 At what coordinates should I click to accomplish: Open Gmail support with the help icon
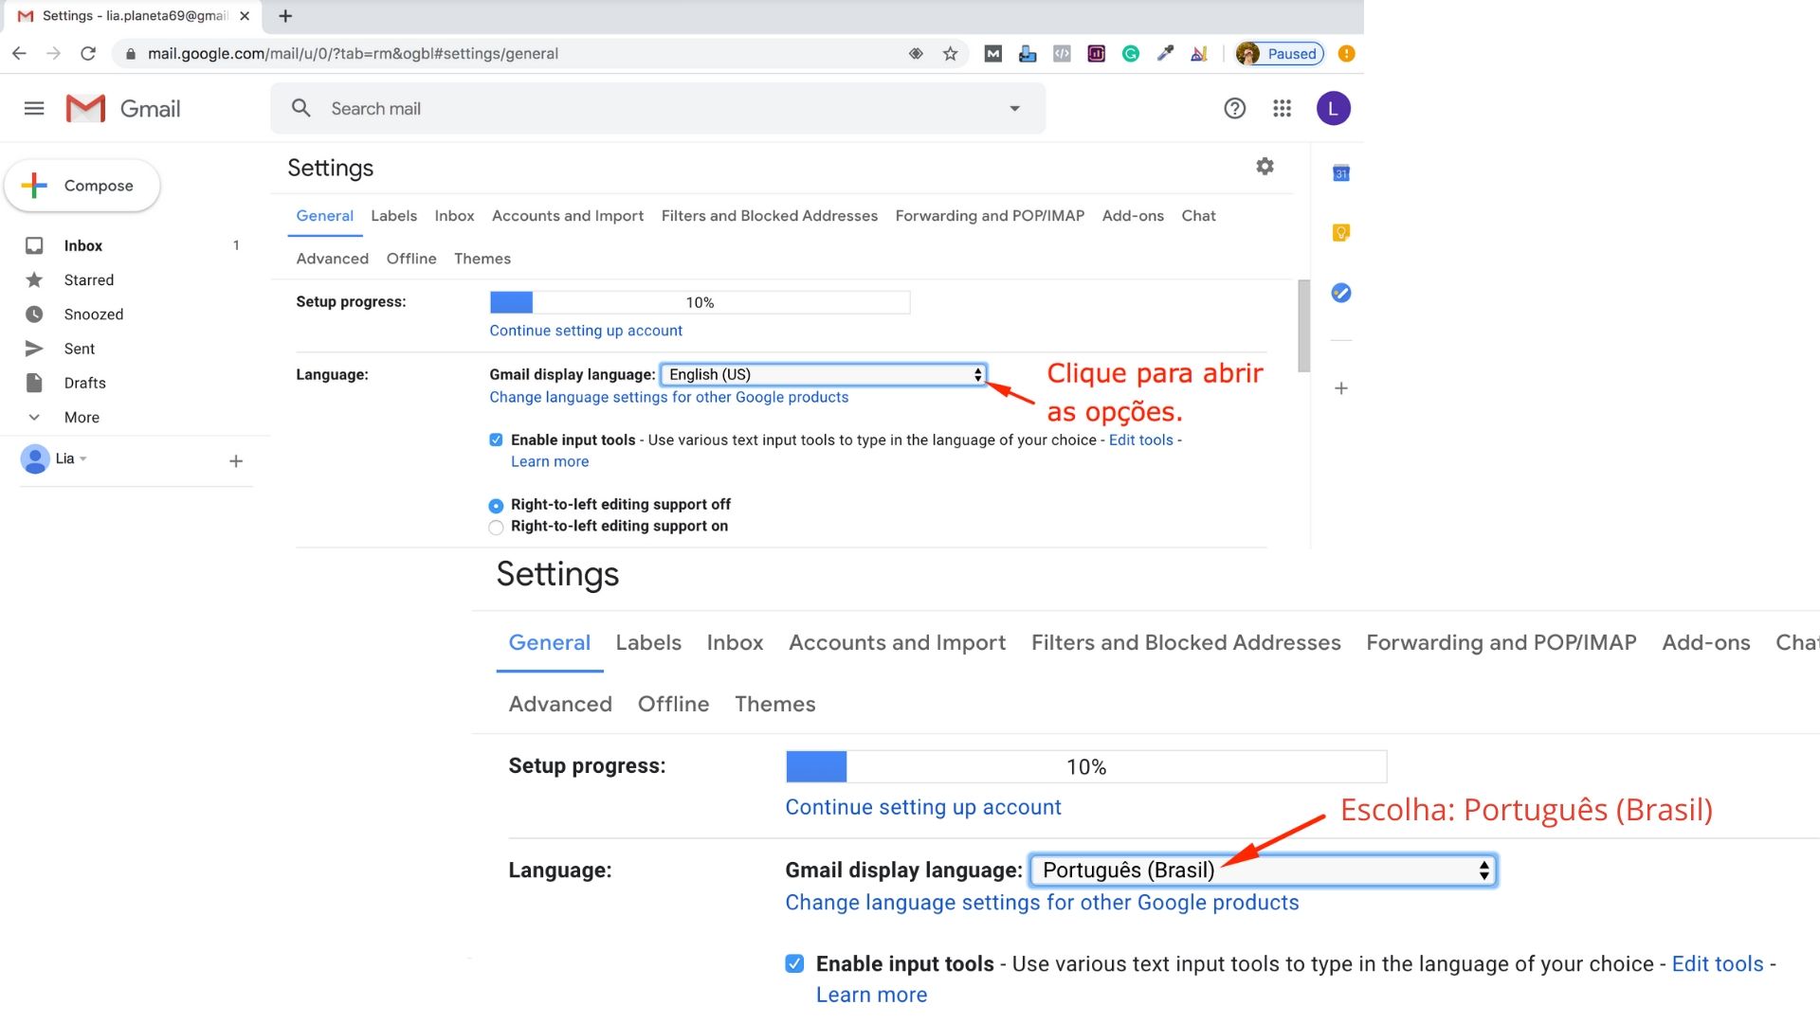pos(1234,108)
